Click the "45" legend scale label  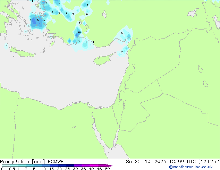(99, 169)
